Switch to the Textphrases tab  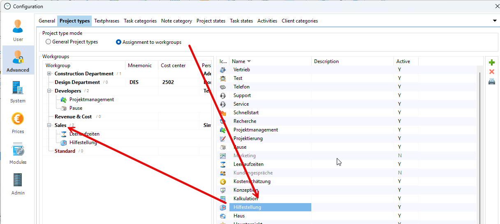tap(106, 21)
